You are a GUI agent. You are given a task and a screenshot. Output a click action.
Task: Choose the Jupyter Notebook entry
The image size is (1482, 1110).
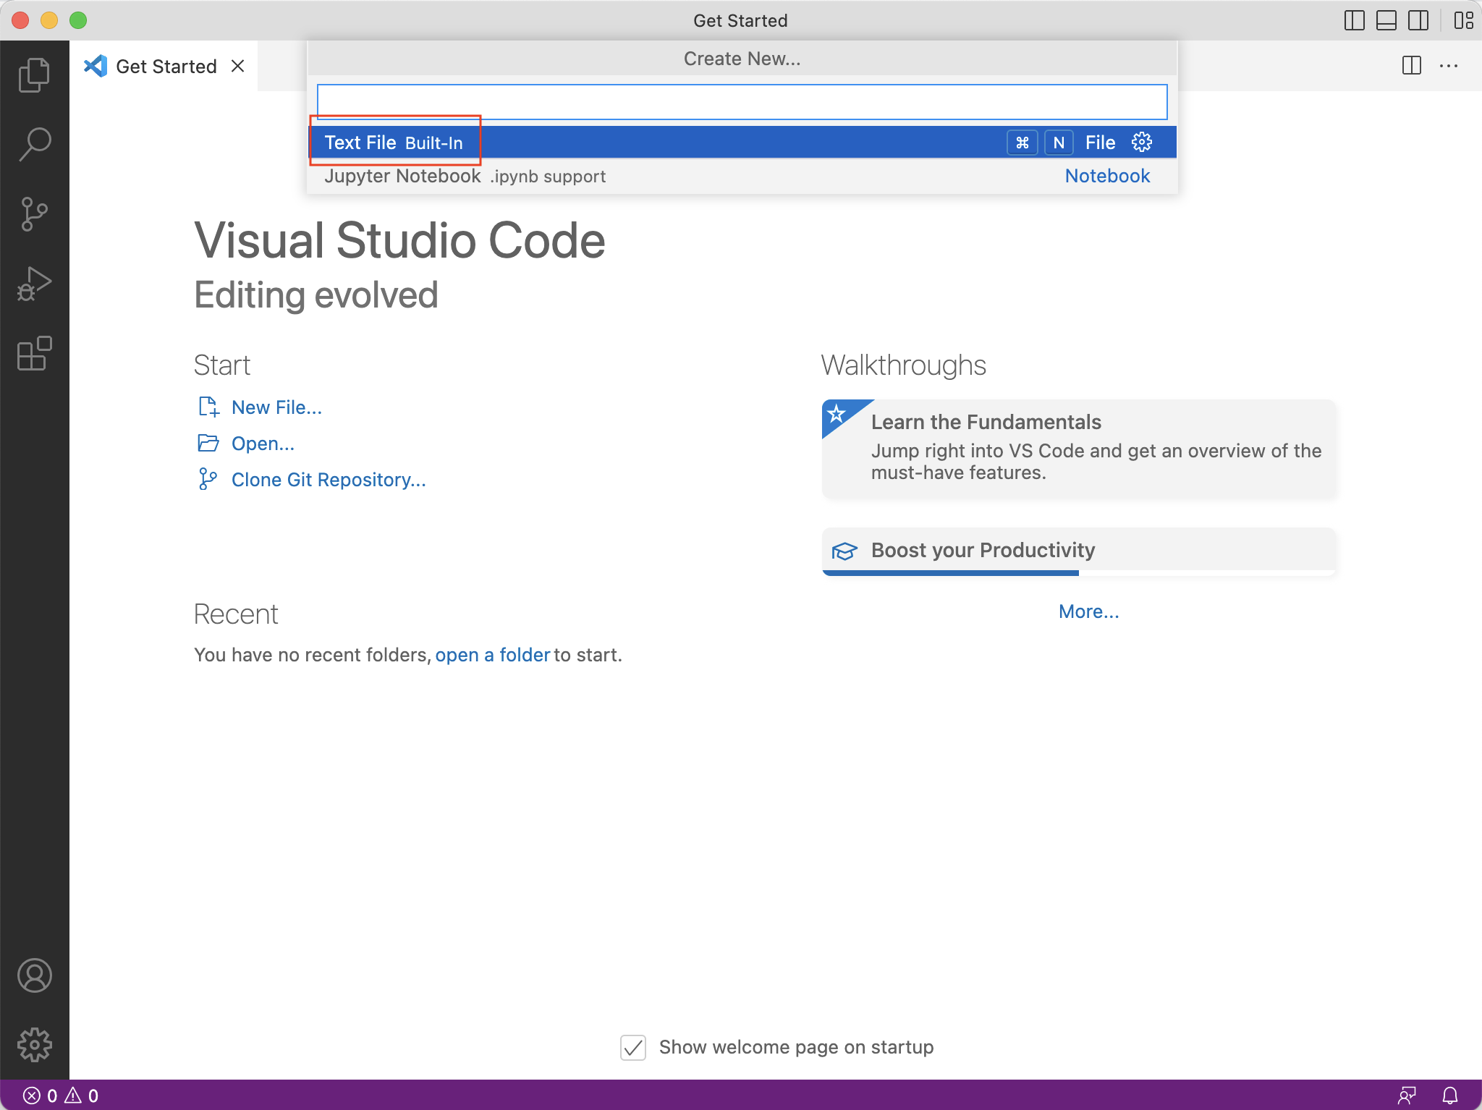(x=742, y=176)
